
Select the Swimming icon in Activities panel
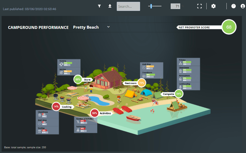pos(78,130)
